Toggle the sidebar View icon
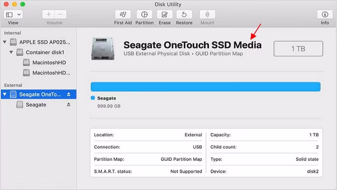Screen dimensions: 337x190 [x=9, y=15]
